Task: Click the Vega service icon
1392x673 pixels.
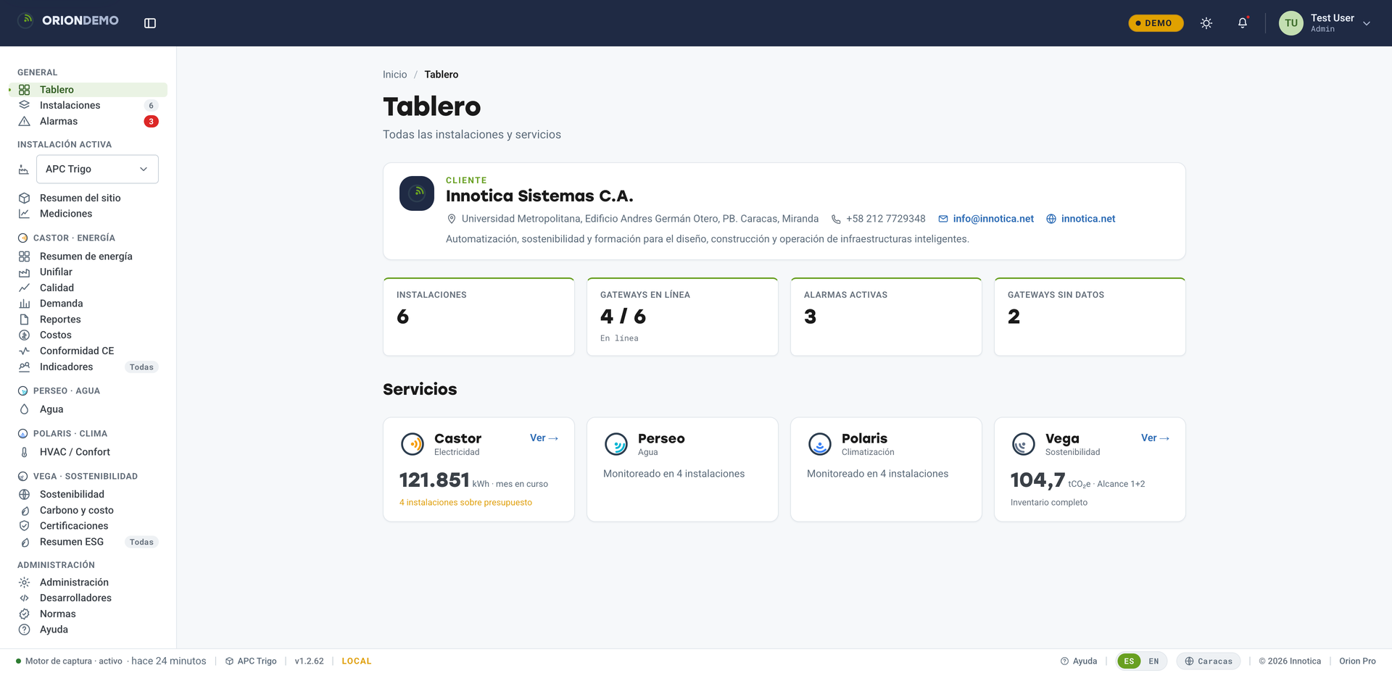Action: (1024, 444)
